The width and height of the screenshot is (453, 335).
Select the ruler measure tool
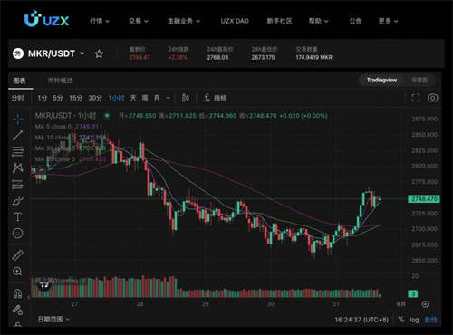18,255
